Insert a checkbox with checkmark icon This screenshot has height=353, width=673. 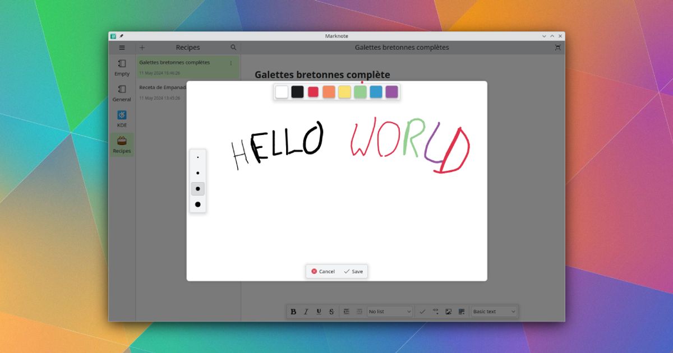click(x=423, y=312)
